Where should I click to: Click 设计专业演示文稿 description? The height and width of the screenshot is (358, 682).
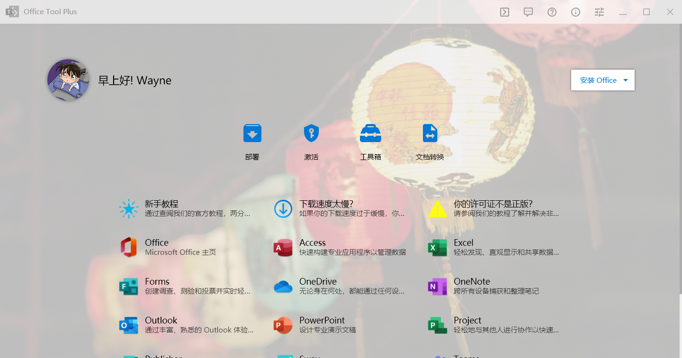pos(328,330)
